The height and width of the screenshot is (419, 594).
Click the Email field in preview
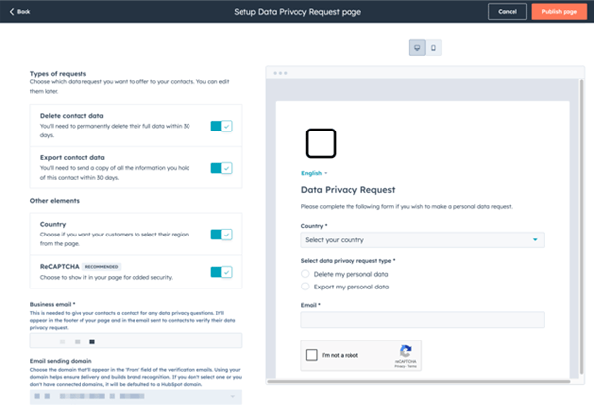(x=422, y=320)
